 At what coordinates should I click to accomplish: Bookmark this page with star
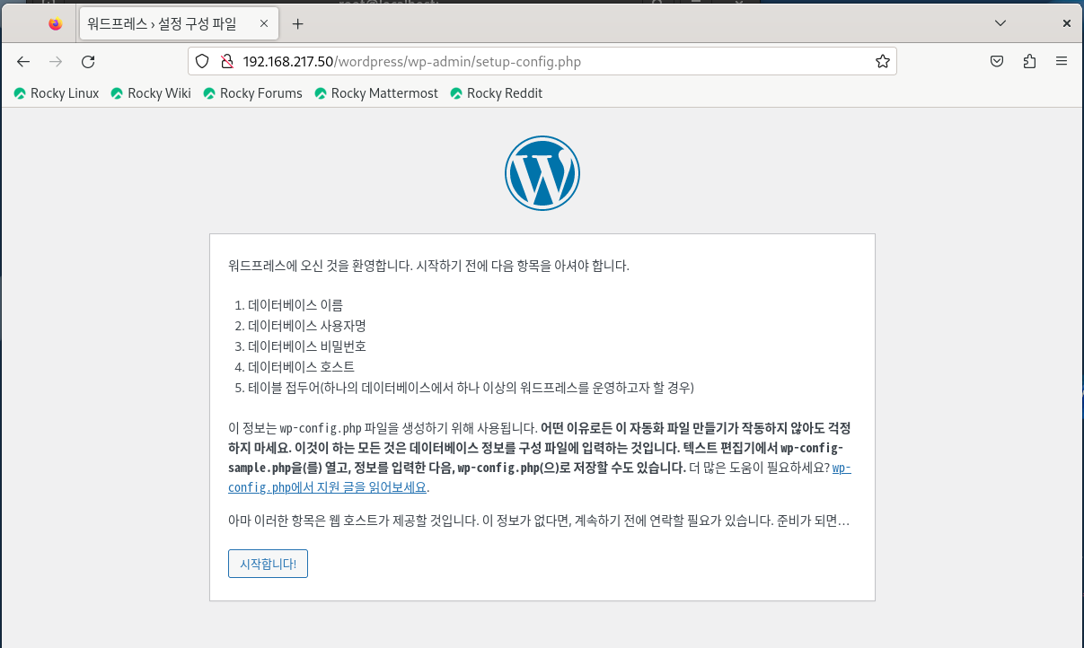coord(883,61)
